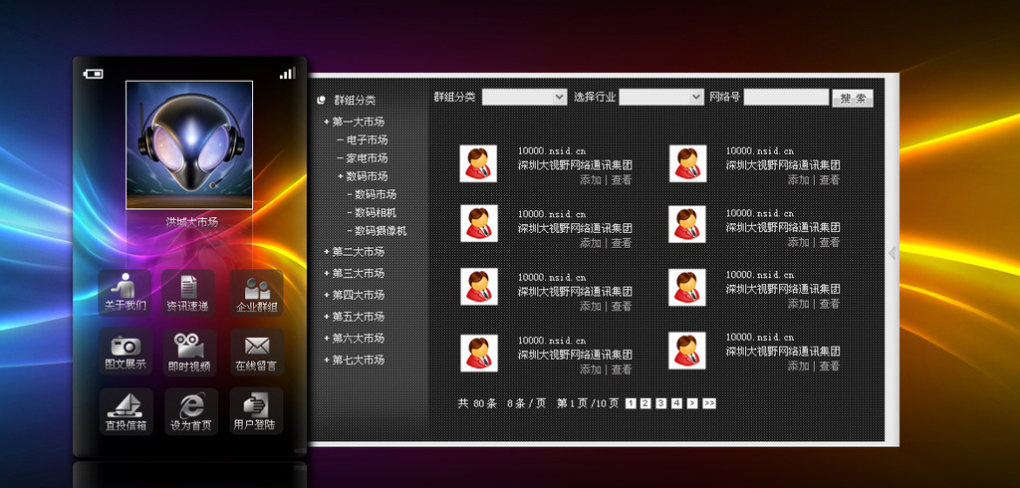Click the next page > button
1020x488 pixels.
[x=692, y=403]
